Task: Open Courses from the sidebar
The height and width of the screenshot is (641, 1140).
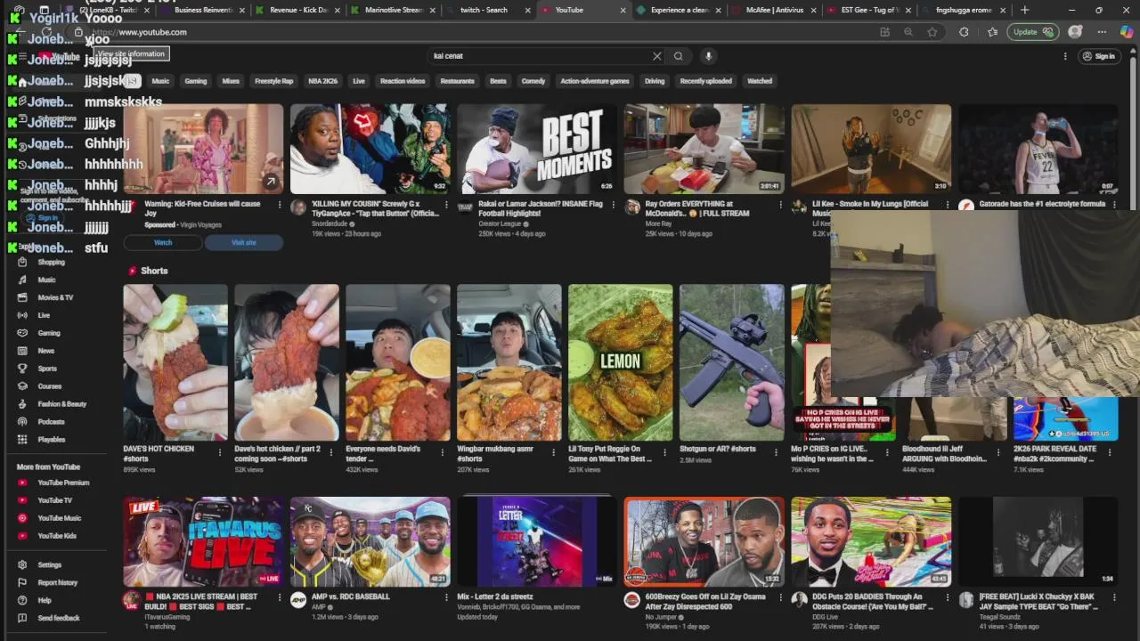Action: pos(49,386)
